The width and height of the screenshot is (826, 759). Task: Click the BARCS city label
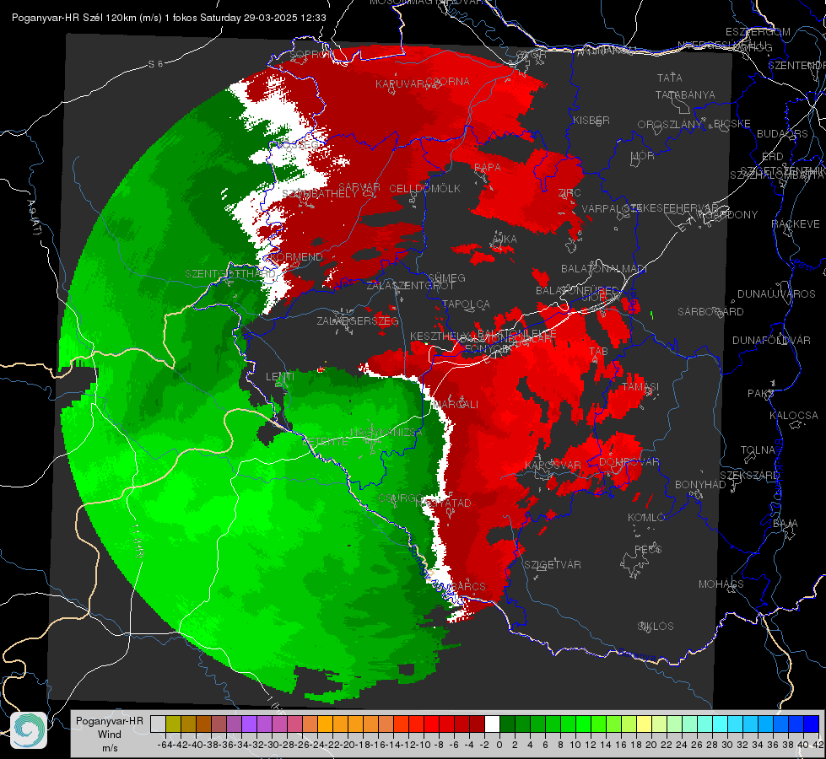[x=468, y=586]
